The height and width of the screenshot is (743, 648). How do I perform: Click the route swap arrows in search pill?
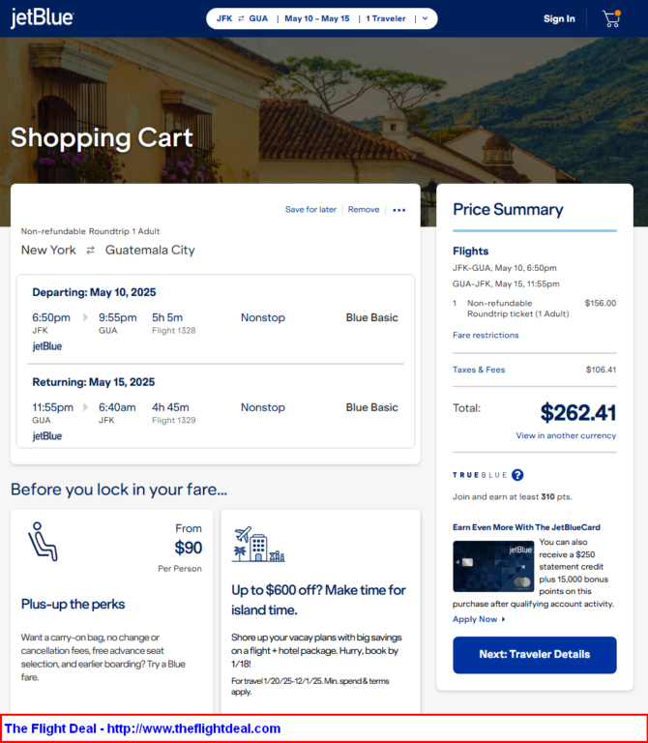241,18
